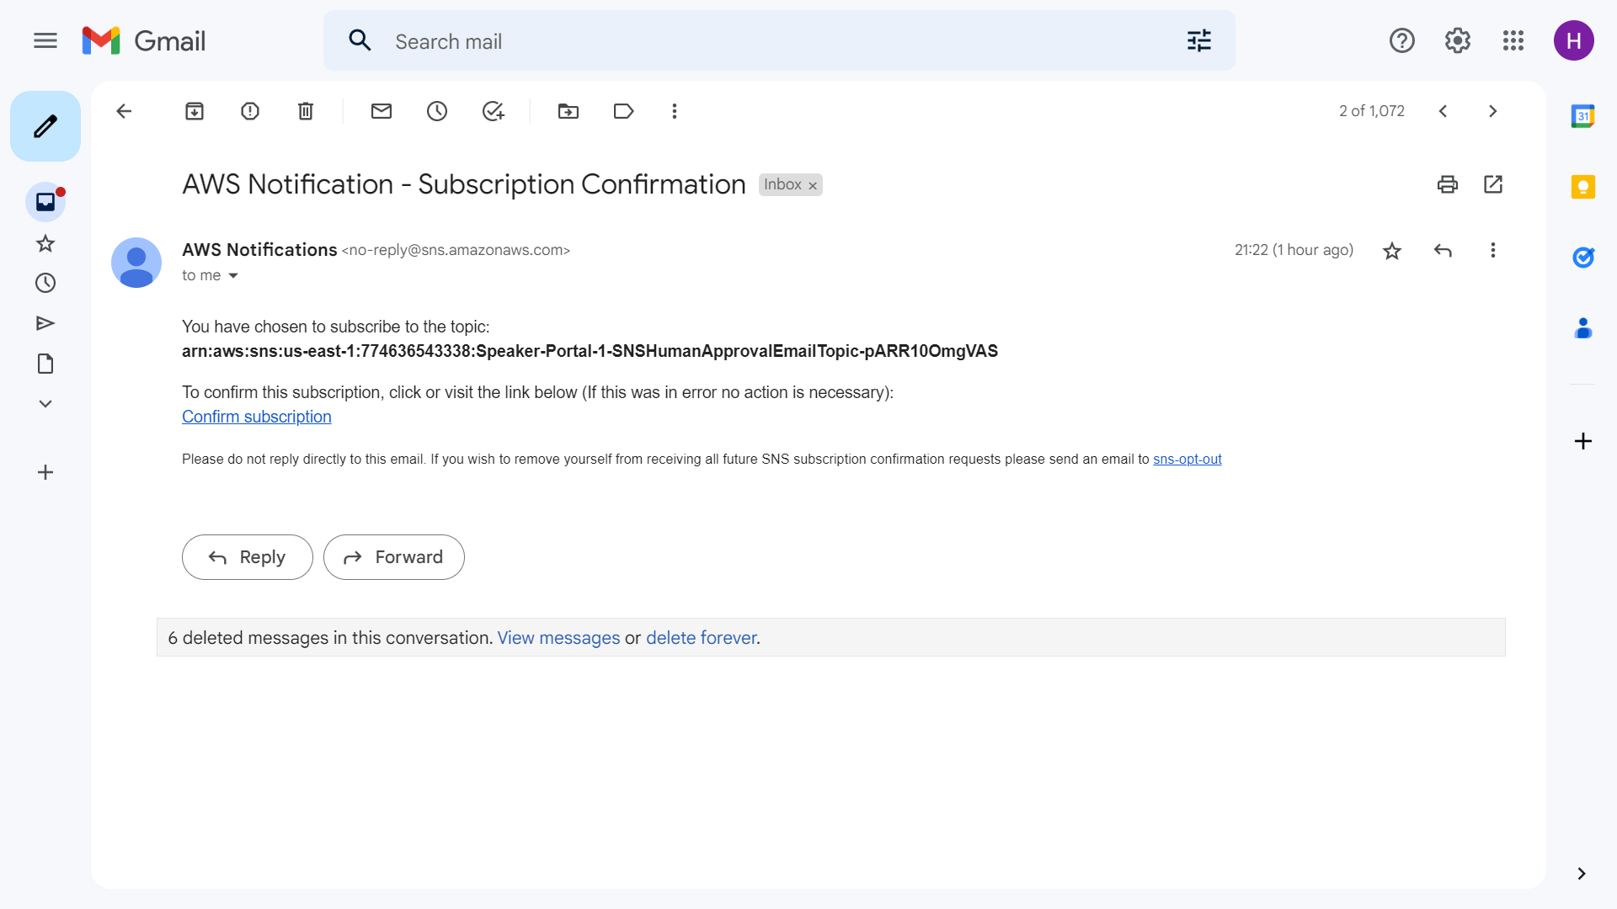The height and width of the screenshot is (909, 1617).
Task: Toggle the main menu hamburger
Action: [45, 40]
